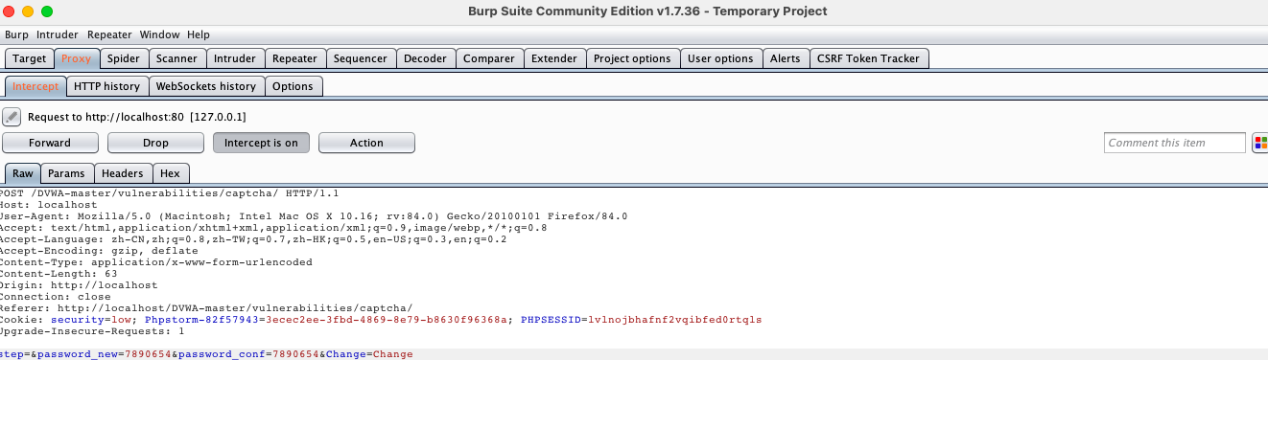Viewport: 1268px width, 428px height.
Task: Switch to the Hex view tab
Action: [x=170, y=173]
